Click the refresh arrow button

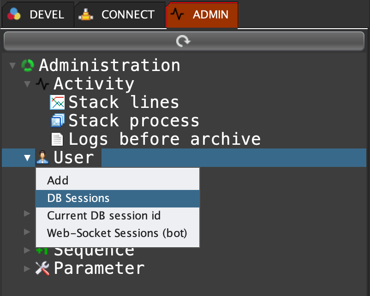point(184,41)
